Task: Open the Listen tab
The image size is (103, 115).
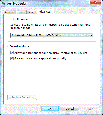Action: tap(21, 12)
